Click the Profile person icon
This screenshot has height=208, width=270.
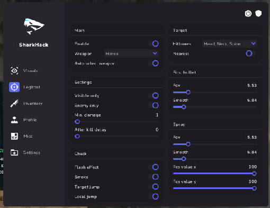click(14, 120)
